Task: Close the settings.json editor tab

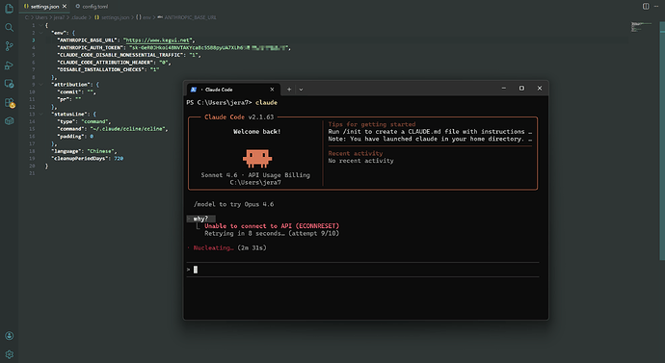Action: [x=65, y=7]
